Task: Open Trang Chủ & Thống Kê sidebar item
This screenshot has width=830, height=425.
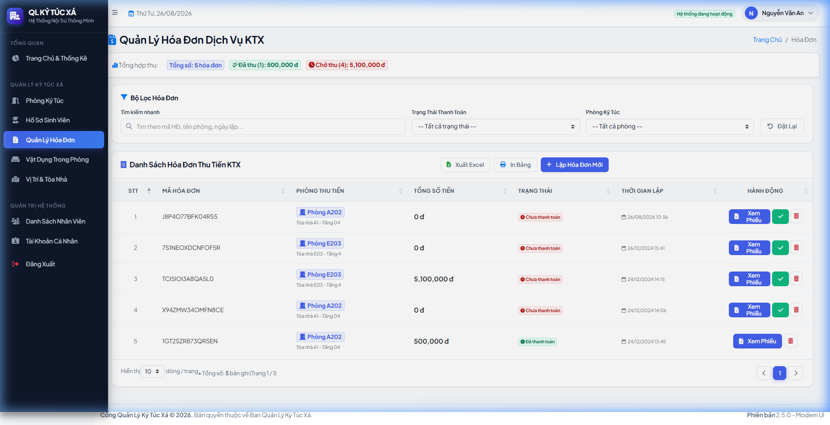Action: point(54,58)
